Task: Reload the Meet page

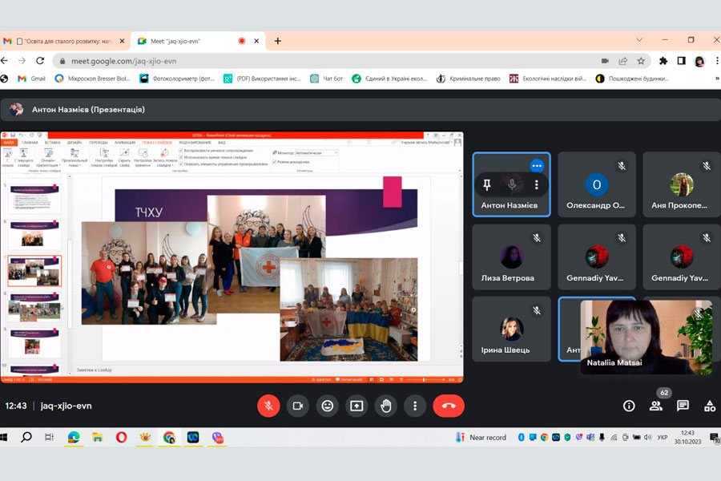Action: coord(40,61)
